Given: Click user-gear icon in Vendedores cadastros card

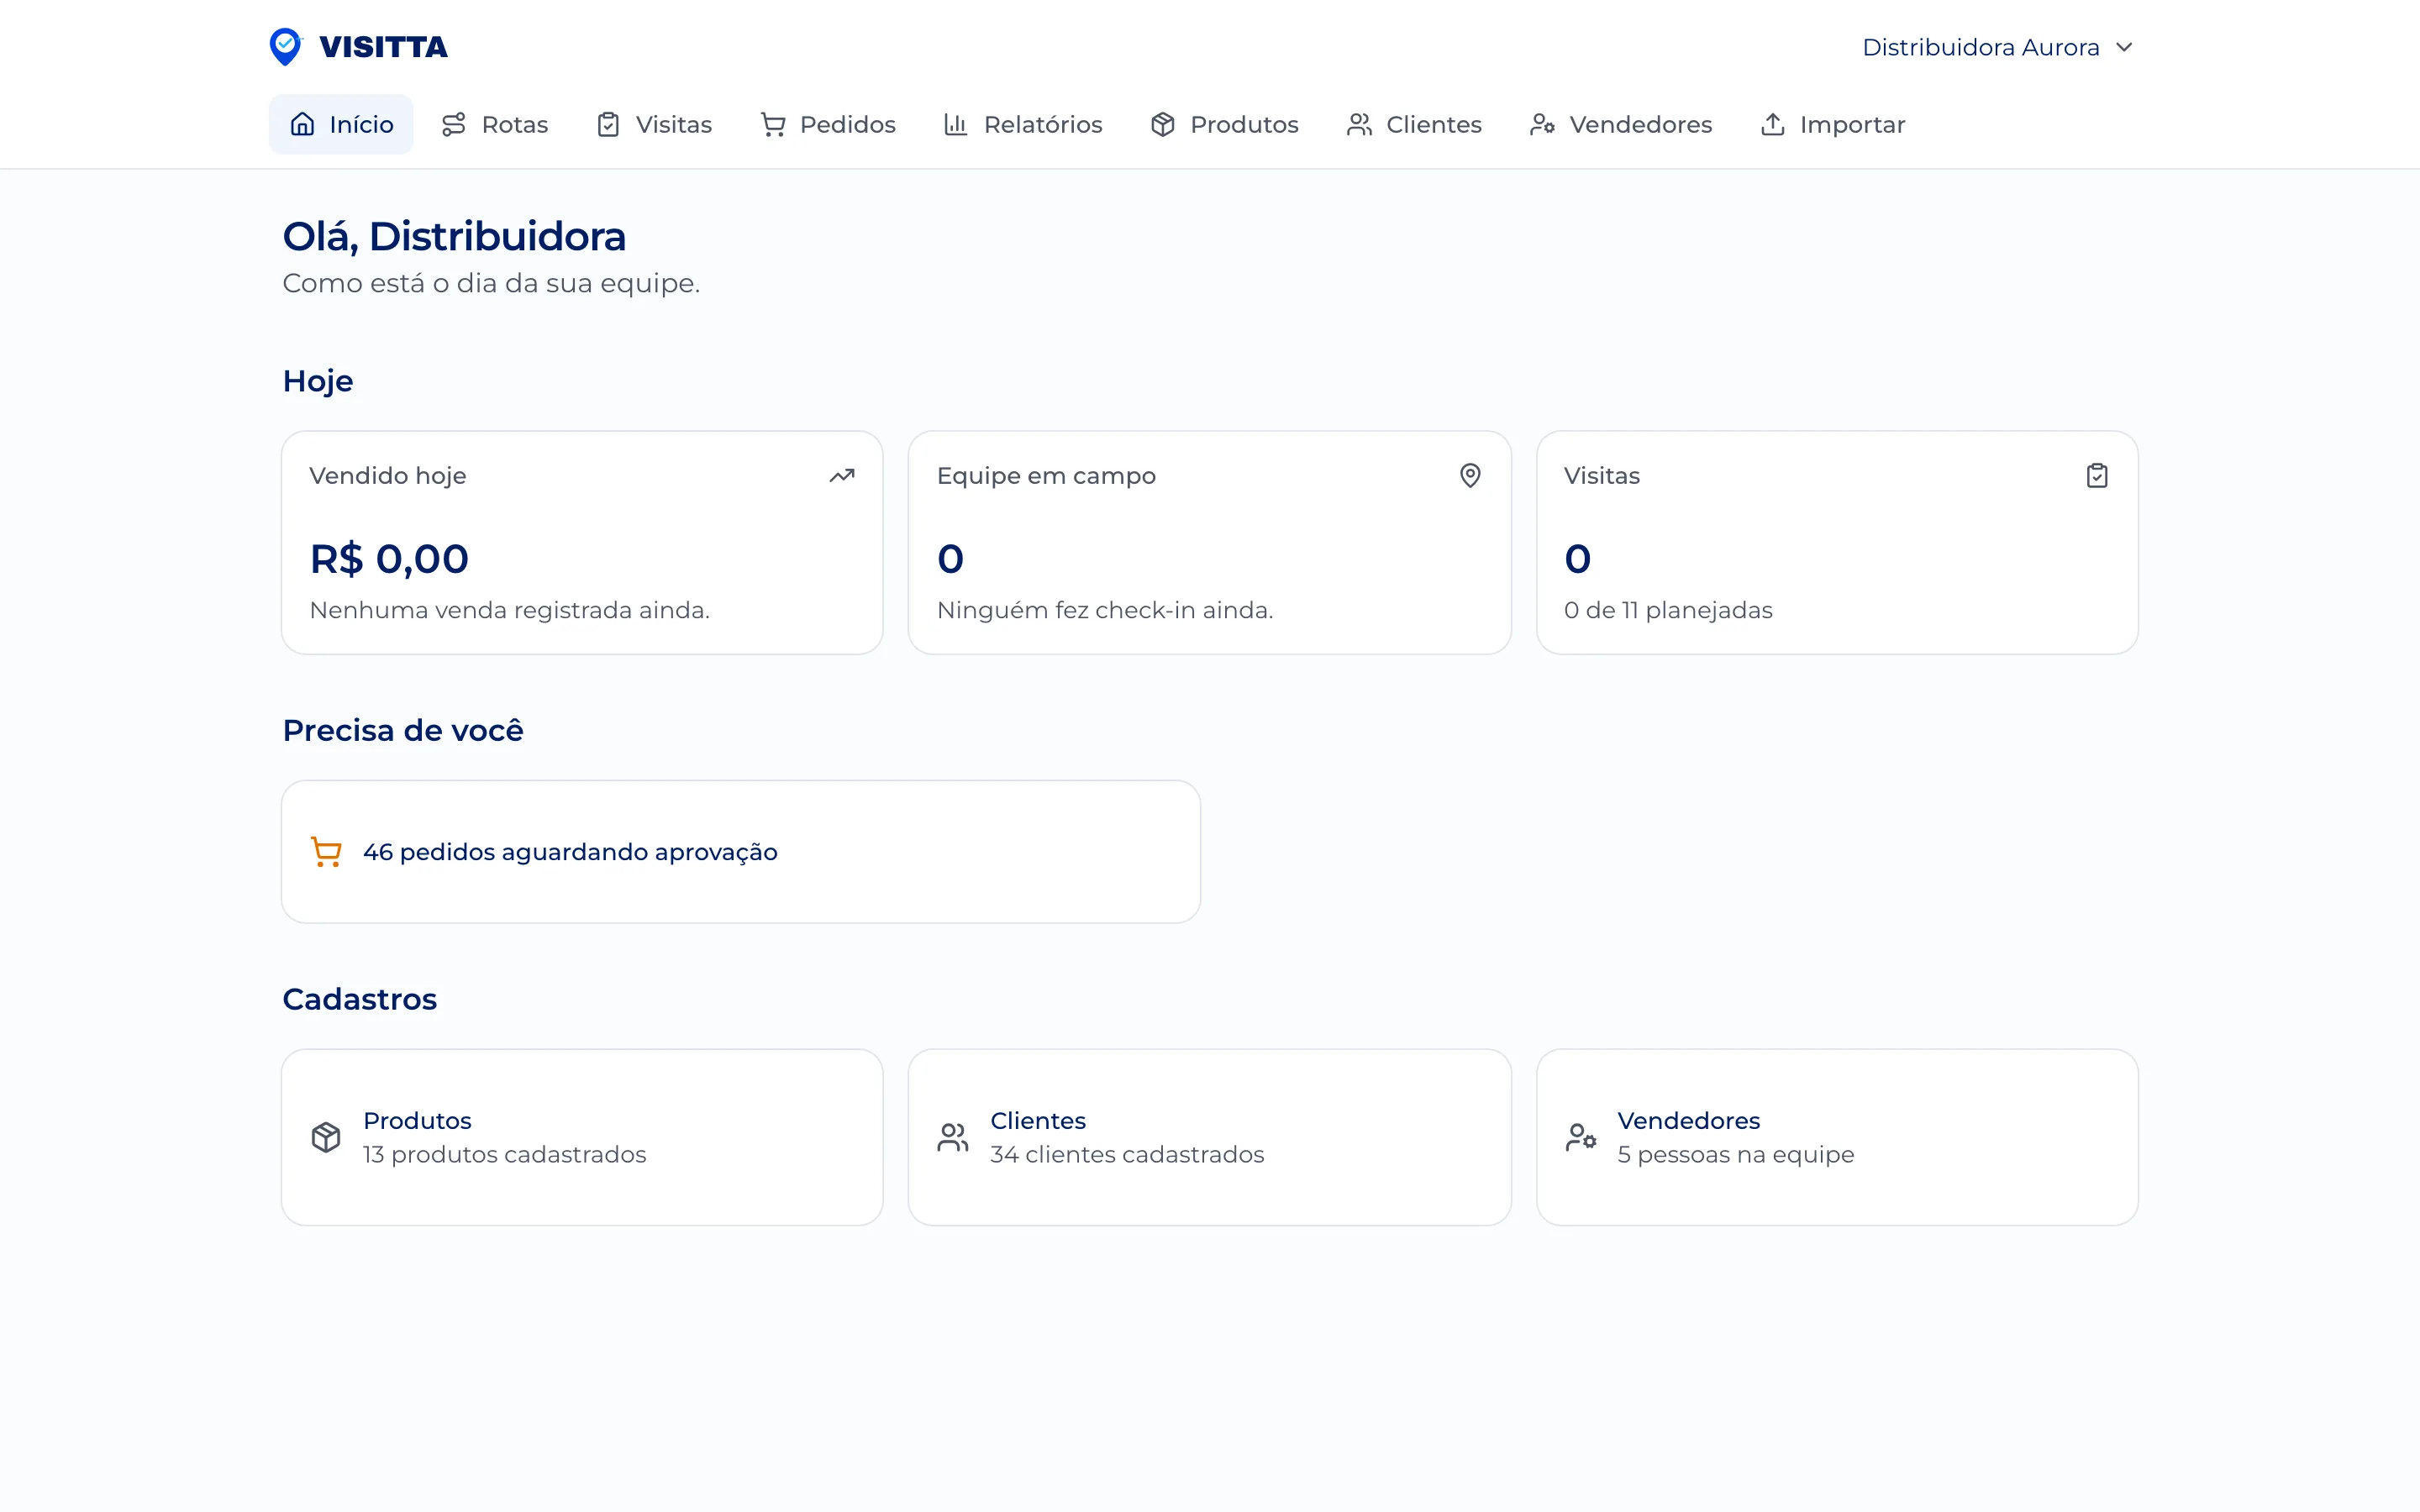Looking at the screenshot, I should [x=1581, y=1137].
